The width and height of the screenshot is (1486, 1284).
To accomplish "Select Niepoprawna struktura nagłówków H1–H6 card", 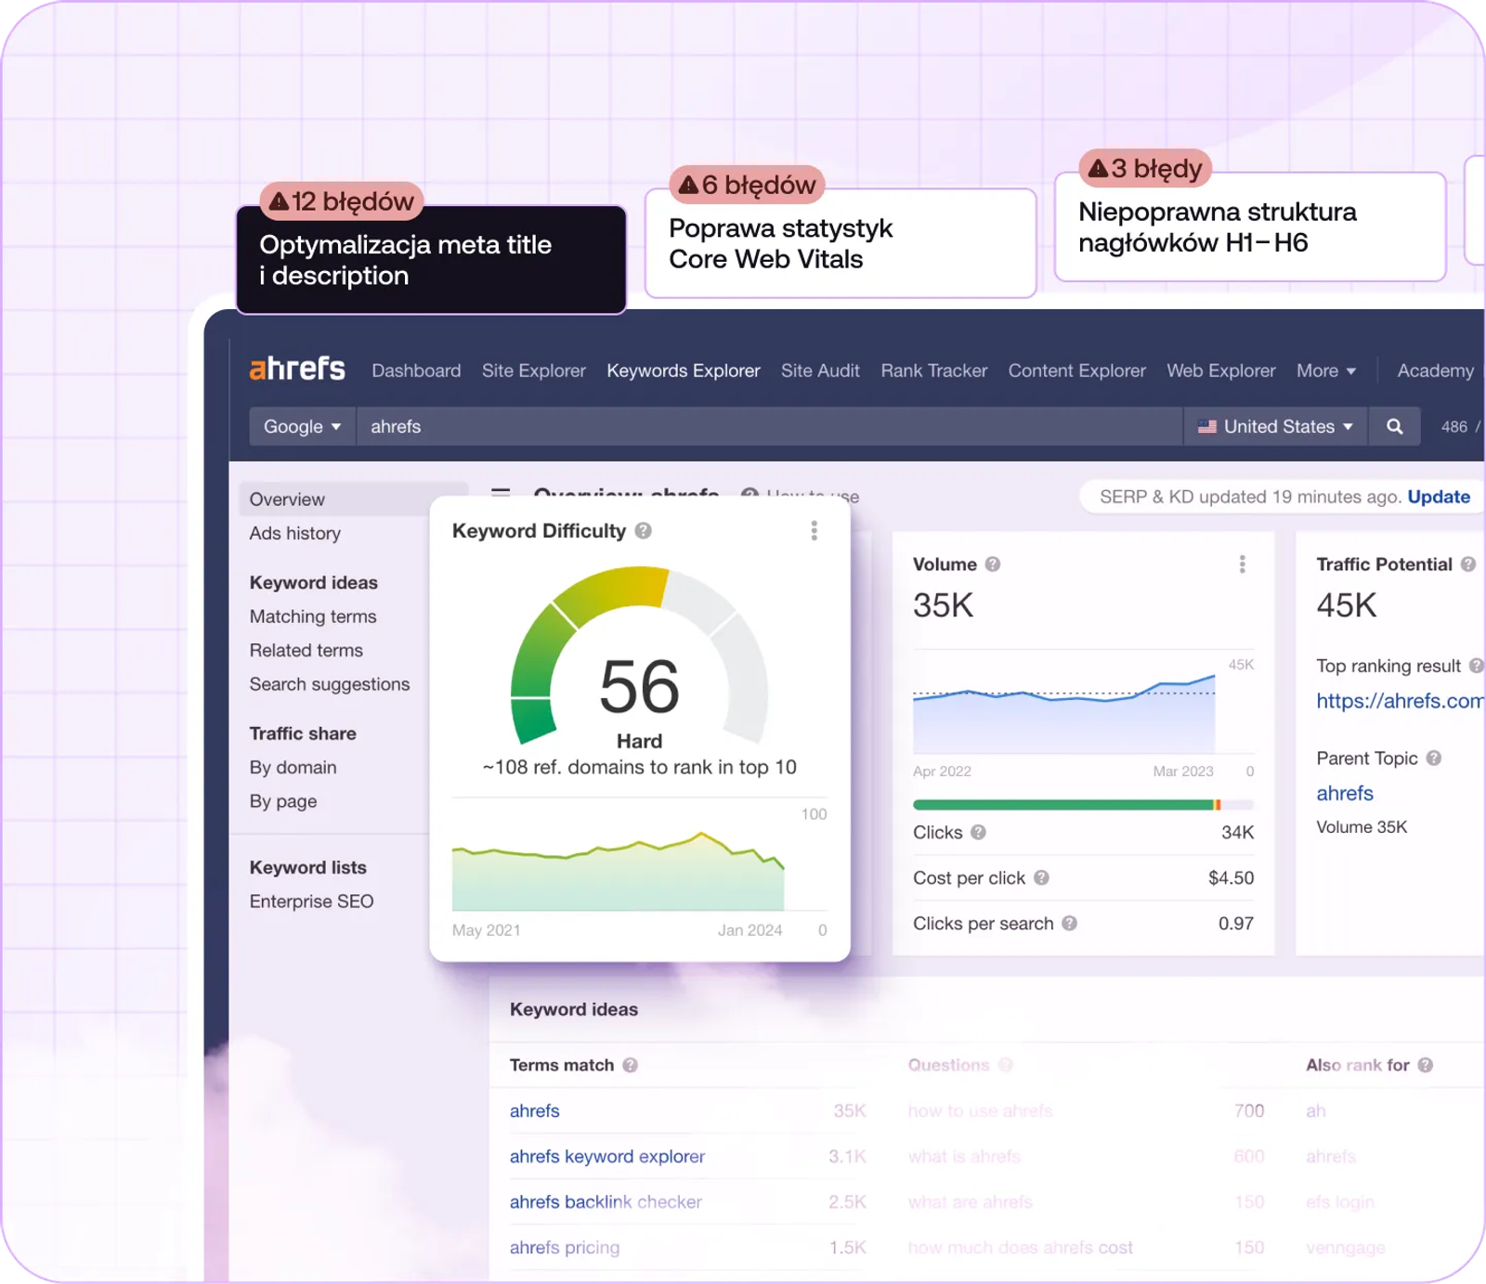I will [1250, 227].
